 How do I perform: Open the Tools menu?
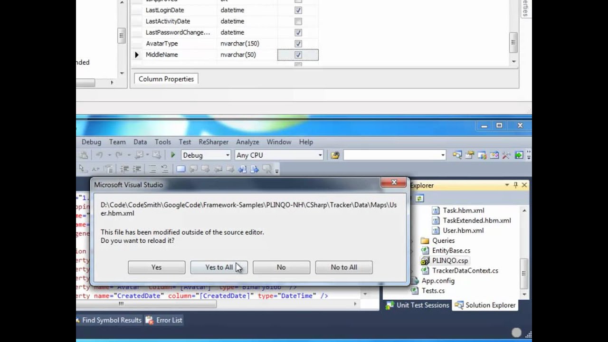[x=162, y=142]
